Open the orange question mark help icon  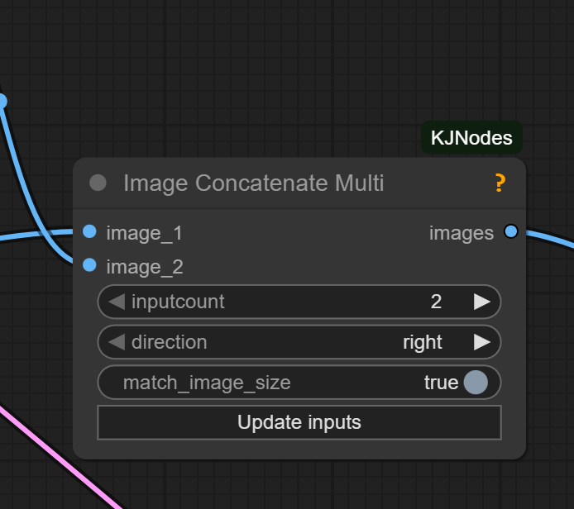pos(500,183)
